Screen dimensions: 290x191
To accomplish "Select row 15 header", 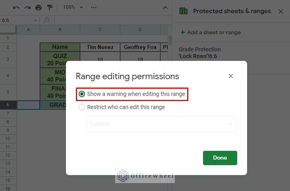I will point(8,180).
